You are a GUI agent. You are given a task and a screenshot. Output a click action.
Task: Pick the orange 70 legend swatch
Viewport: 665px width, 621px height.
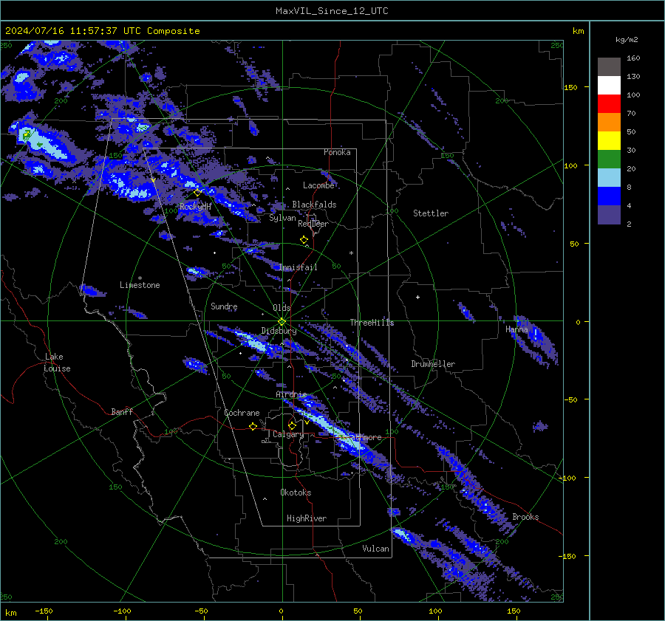609,122
